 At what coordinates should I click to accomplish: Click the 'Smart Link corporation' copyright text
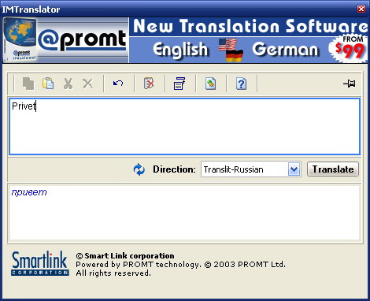coord(125,256)
